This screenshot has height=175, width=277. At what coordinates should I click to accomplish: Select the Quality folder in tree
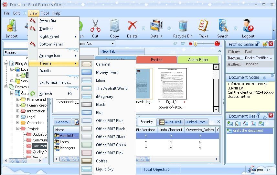[40, 152]
